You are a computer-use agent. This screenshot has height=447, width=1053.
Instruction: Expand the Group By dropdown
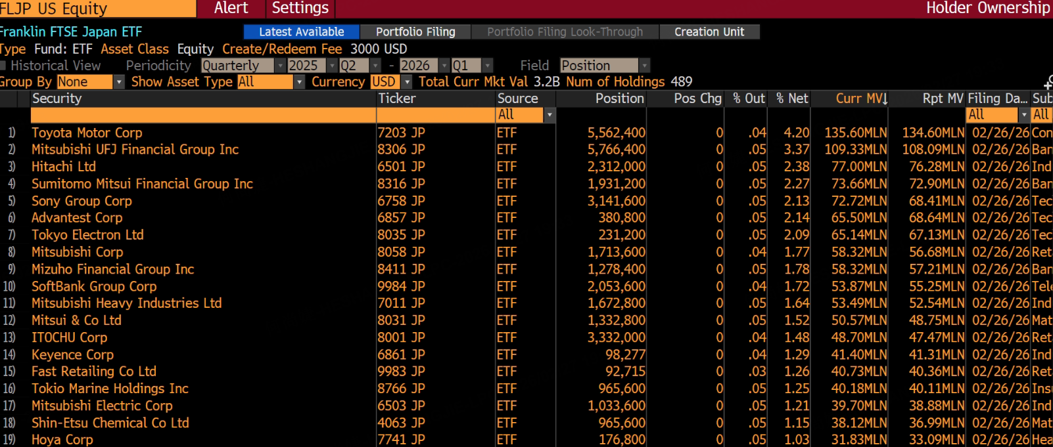pos(119,82)
